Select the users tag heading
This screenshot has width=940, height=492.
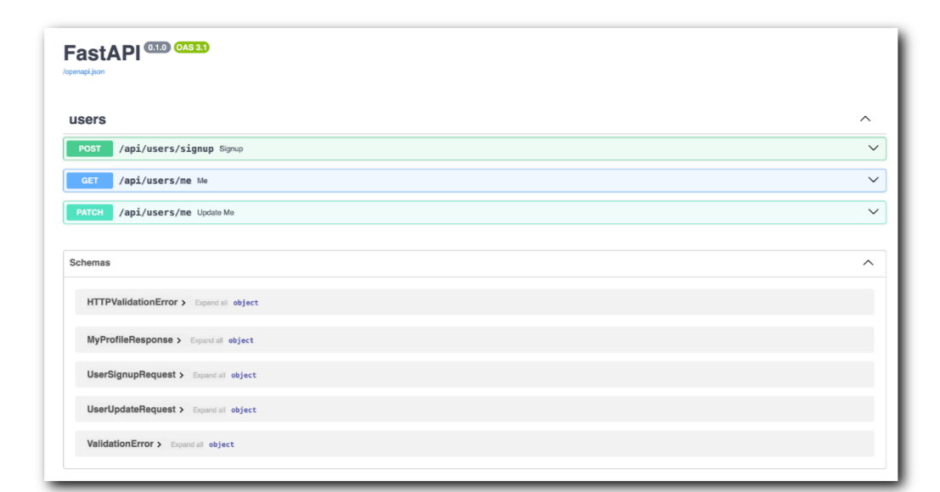click(87, 120)
